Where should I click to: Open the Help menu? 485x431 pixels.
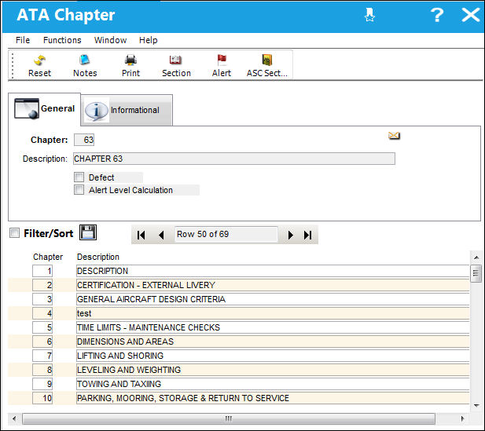point(148,40)
